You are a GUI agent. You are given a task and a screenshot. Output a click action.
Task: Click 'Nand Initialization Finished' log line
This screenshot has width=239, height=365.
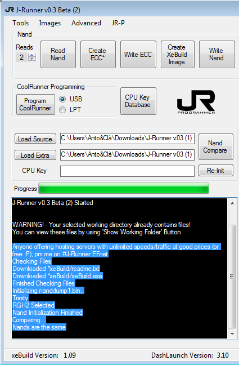[x=48, y=313]
